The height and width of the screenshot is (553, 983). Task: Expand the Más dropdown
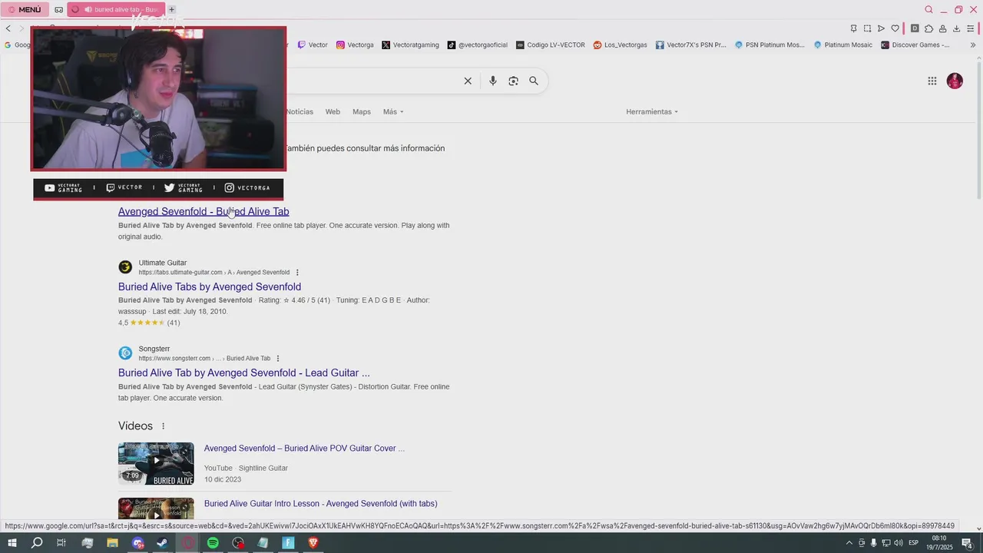click(x=393, y=111)
